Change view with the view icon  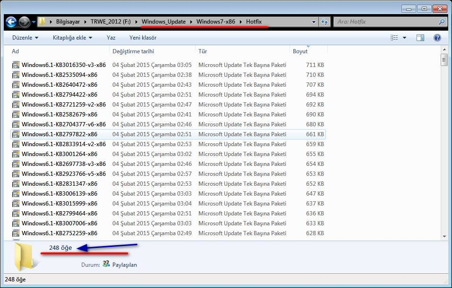tap(394, 38)
